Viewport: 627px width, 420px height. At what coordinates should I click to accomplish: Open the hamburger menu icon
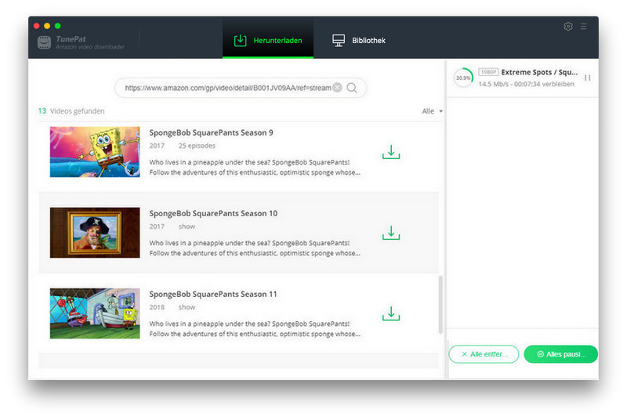click(x=583, y=27)
